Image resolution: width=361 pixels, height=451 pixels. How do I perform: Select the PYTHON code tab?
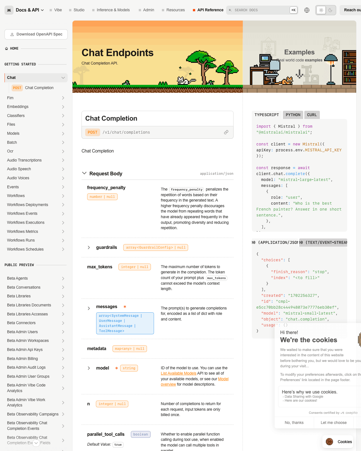tap(293, 115)
